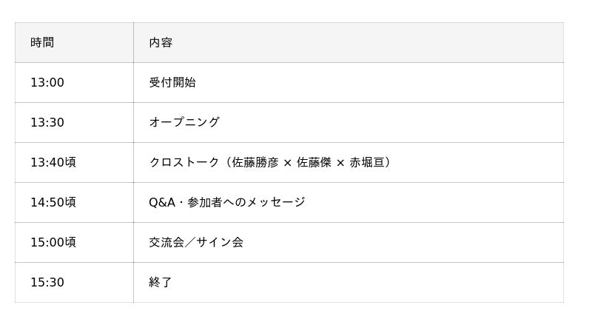Click the 時間 column header

pos(42,43)
